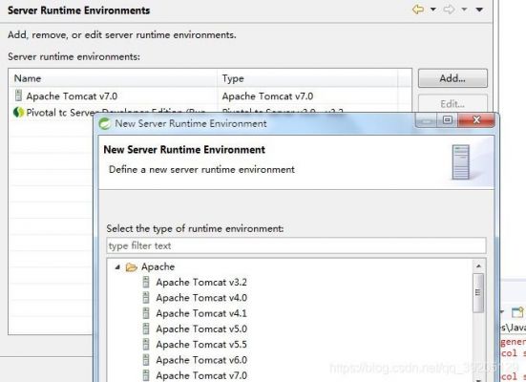Image resolution: width=526 pixels, height=382 pixels.
Task: Select Apache Tomcat v7.0 runtime row
Action: (210, 96)
